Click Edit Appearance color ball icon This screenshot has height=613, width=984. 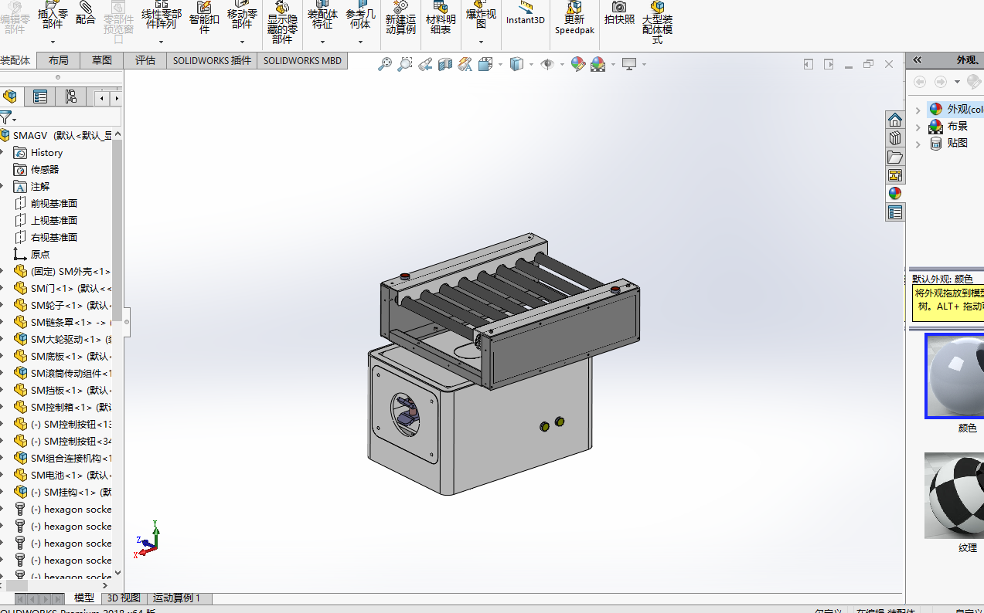click(578, 65)
